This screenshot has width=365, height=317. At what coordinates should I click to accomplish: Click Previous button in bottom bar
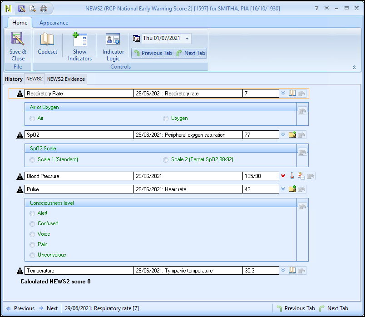20,308
